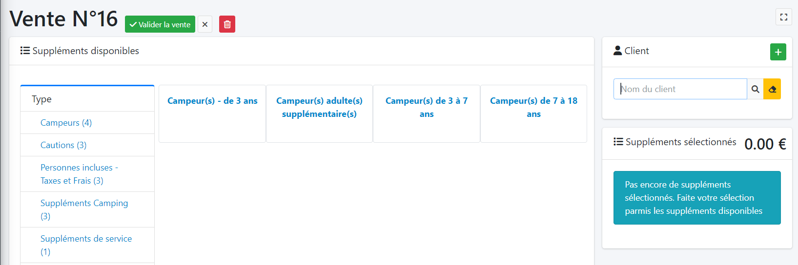Click the X cancel sale icon
This screenshot has width=798, height=265.
point(205,24)
